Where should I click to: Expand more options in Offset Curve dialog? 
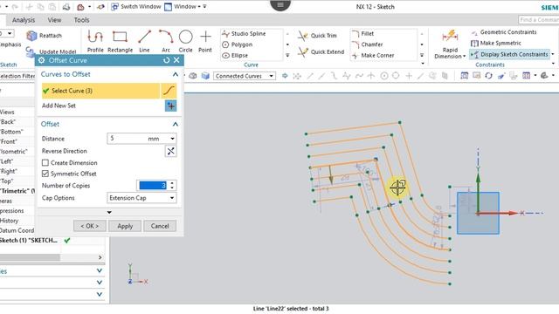tap(109, 212)
